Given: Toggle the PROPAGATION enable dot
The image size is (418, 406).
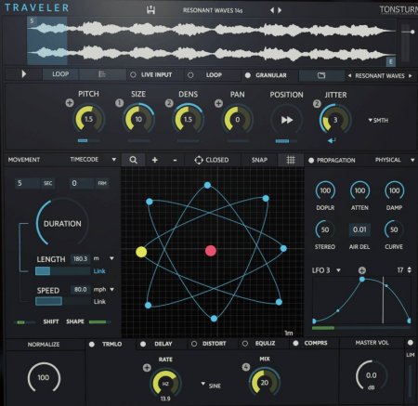Looking at the screenshot, I should [x=311, y=161].
